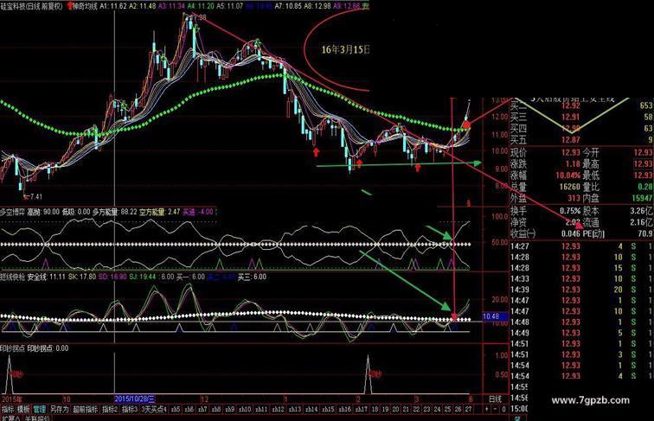Select the zb11 indicator tab
654x421 pixels.
[x=261, y=409]
